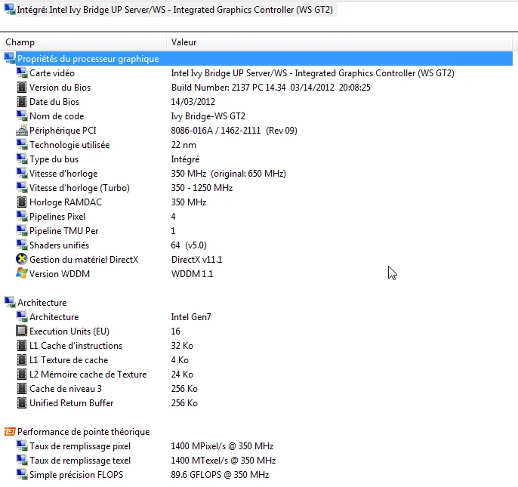
Task: Click the orange Performance de pointe théorique icon
Action: click(10, 431)
